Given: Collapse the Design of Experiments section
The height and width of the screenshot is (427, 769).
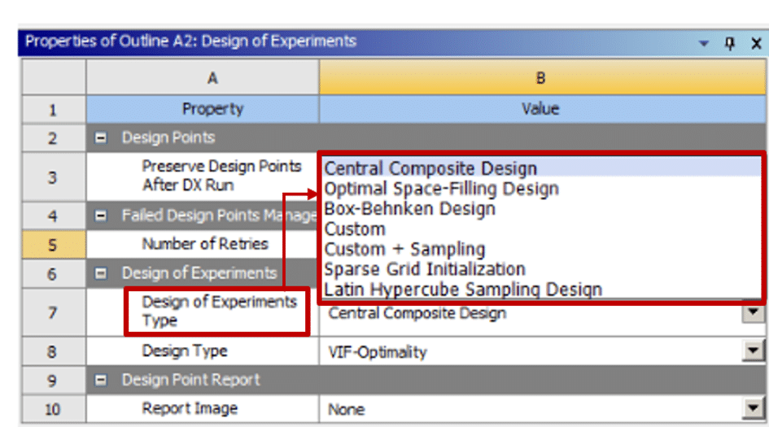Looking at the screenshot, I should (102, 273).
